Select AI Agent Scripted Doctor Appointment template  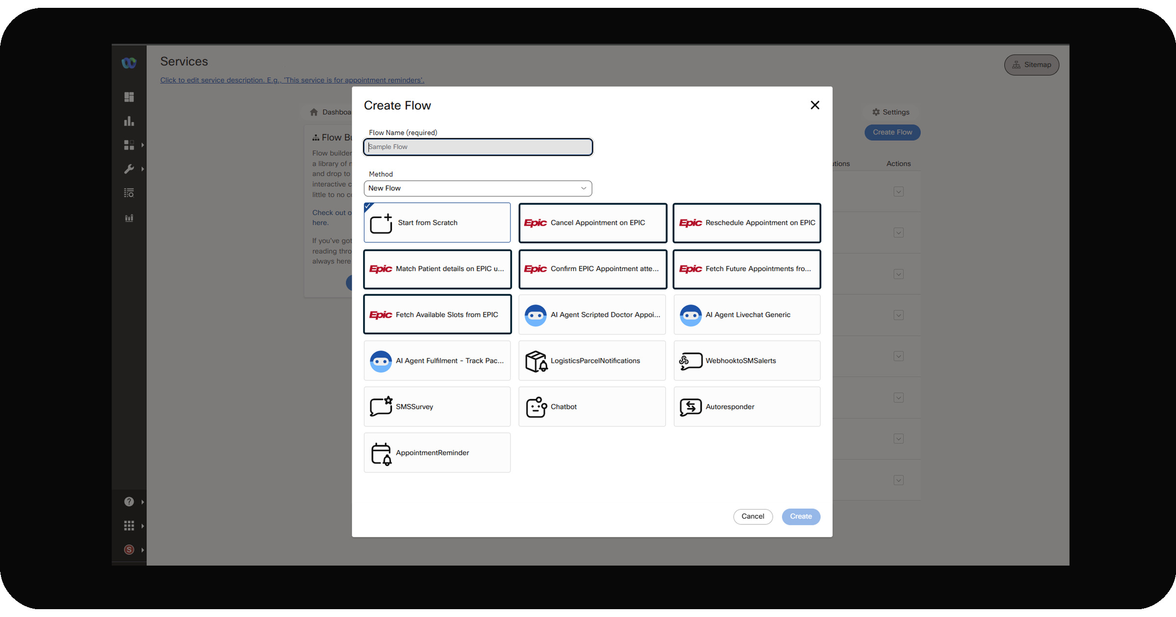click(x=592, y=315)
